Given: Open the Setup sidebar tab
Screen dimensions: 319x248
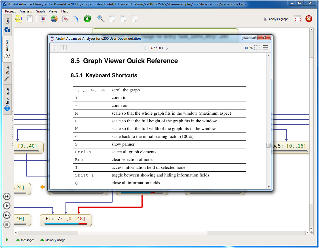Looking at the screenshot, I should 7,73.
